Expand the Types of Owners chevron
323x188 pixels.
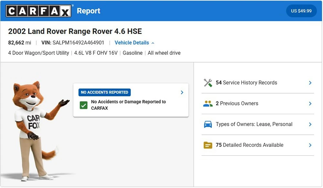(310, 124)
